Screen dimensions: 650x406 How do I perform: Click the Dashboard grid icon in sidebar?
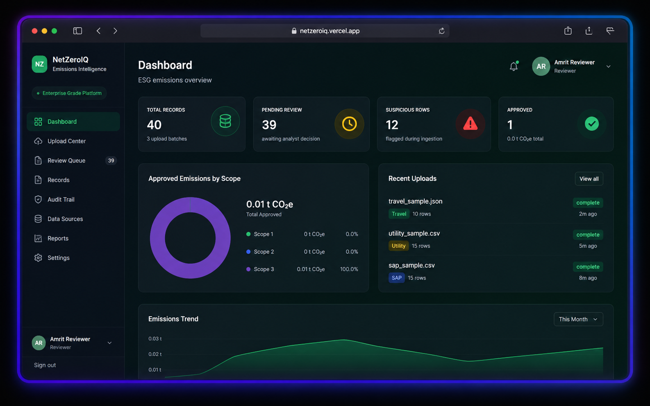point(38,122)
